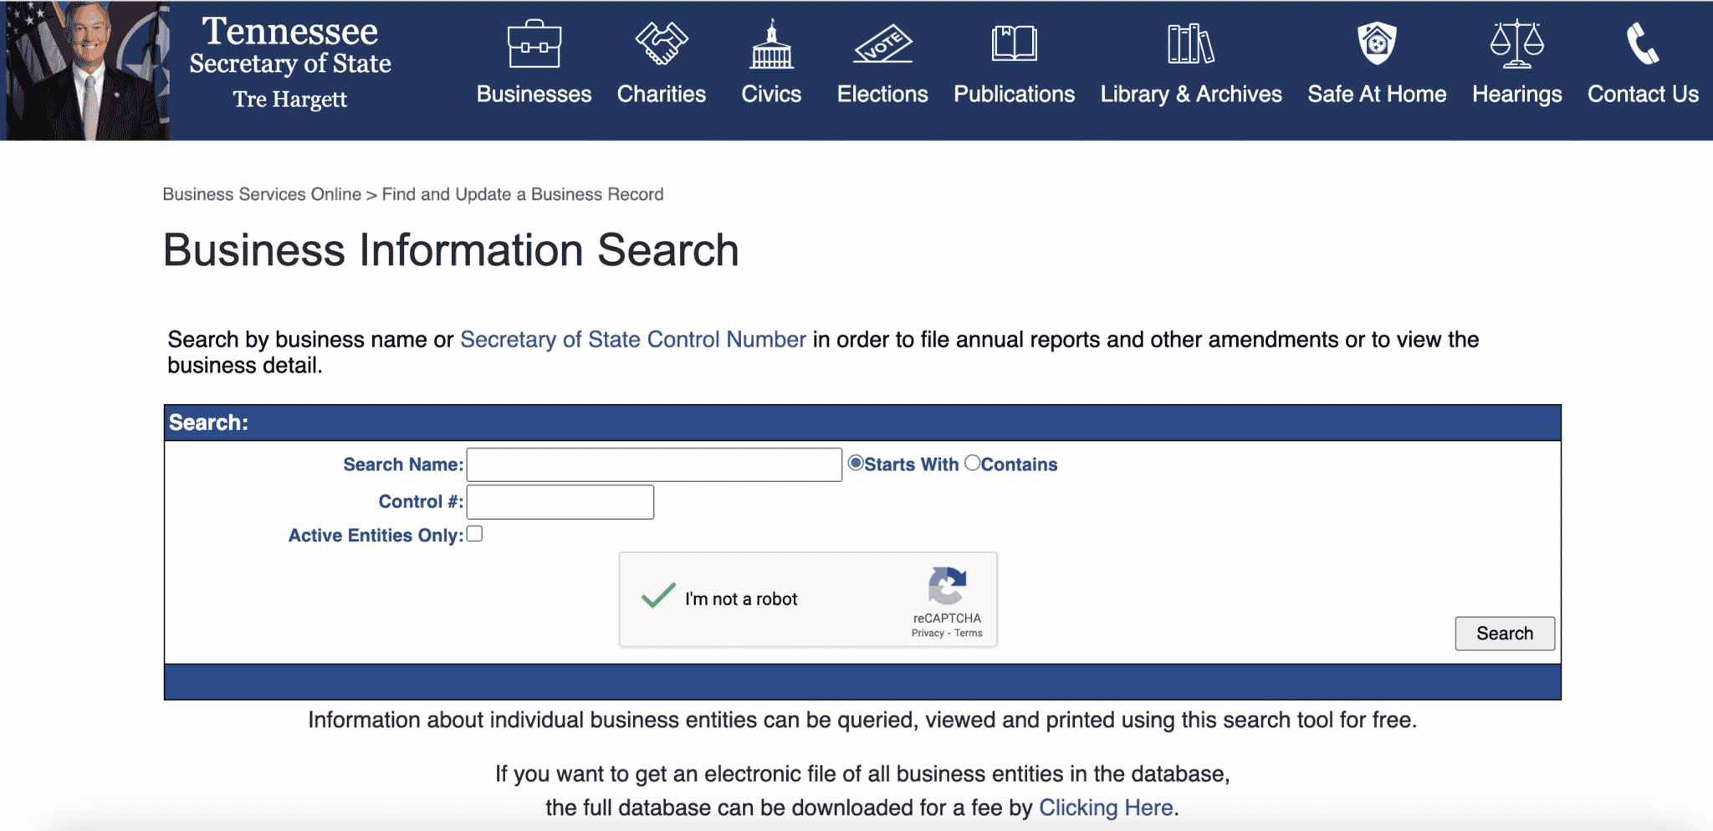Viewport: 1713px width, 831px height.
Task: Open the Secretary of State Control Number link
Action: point(632,340)
